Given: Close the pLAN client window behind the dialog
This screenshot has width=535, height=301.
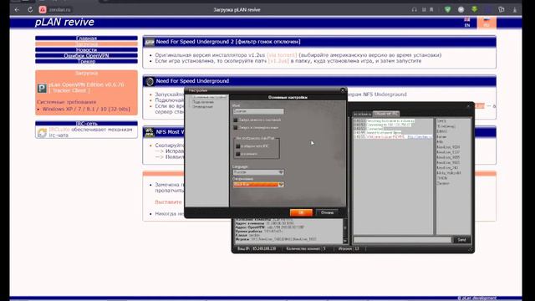Looking at the screenshot, I should pos(468,106).
